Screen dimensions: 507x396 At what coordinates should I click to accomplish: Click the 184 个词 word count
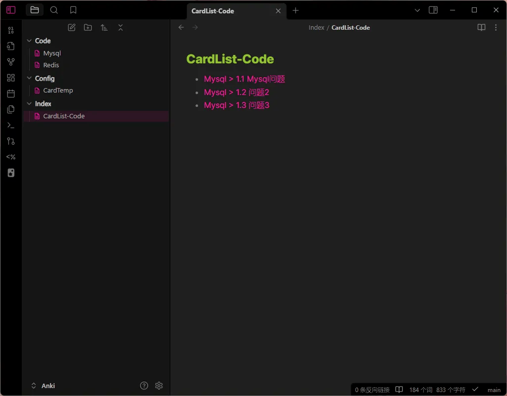point(421,390)
